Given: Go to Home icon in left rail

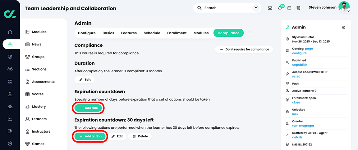Looking at the screenshot, I should coord(10,32).
